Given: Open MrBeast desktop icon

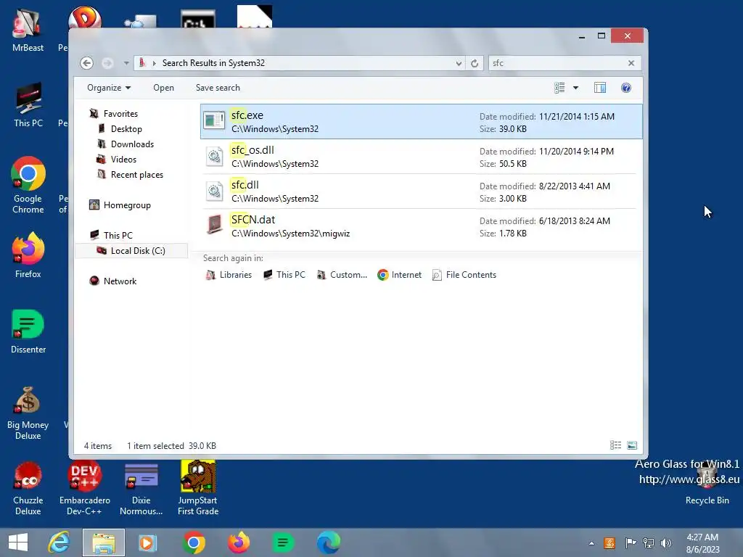Looking at the screenshot, I should [x=28, y=30].
